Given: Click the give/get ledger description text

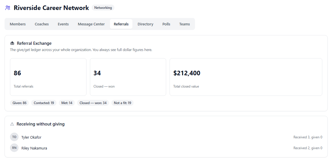Looking at the screenshot, I should [81, 50].
